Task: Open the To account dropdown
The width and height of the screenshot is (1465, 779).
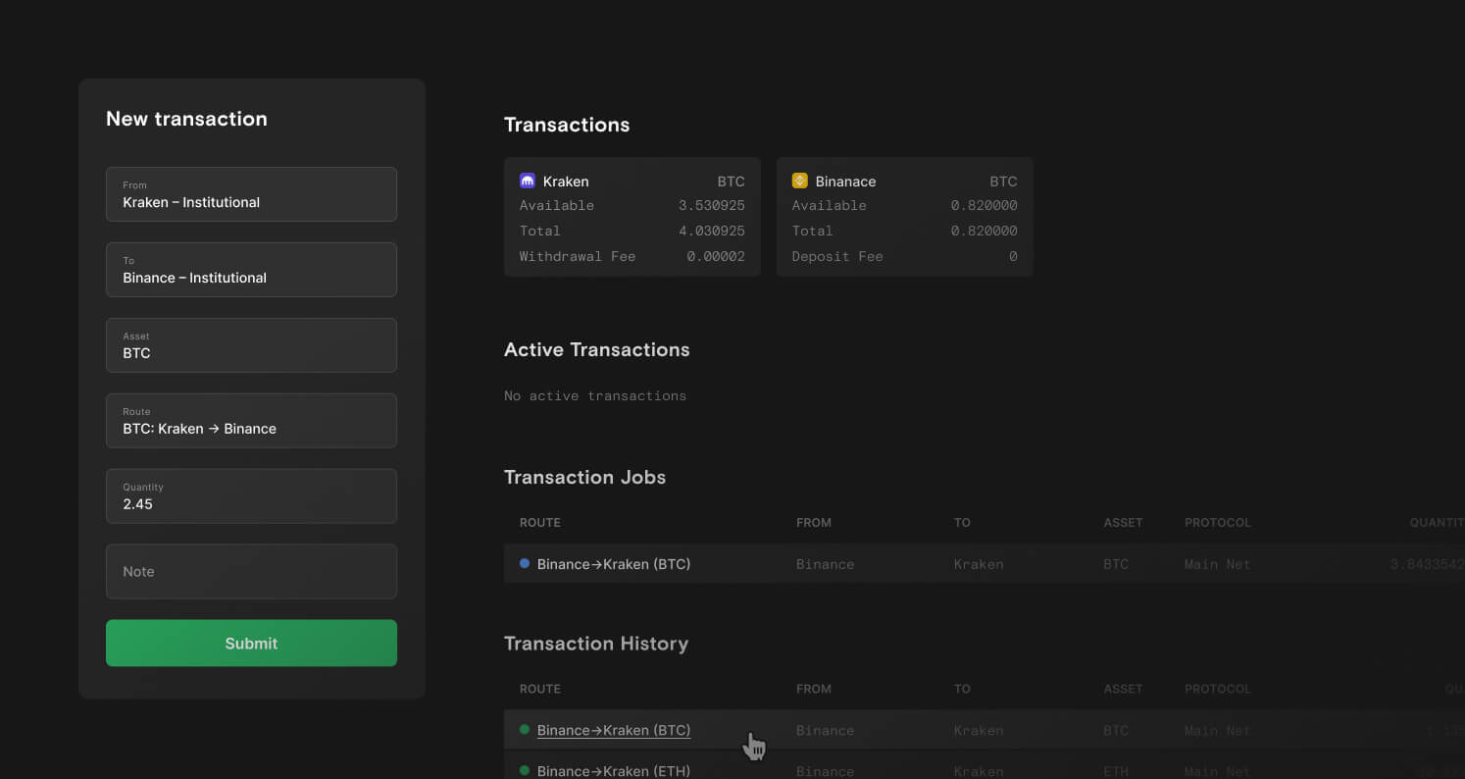Action: 251,270
